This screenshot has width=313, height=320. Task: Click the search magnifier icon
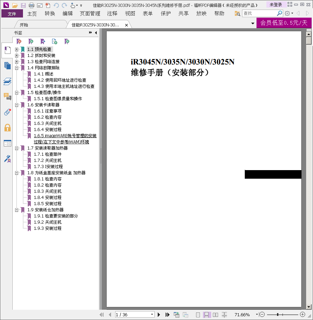point(279,13)
